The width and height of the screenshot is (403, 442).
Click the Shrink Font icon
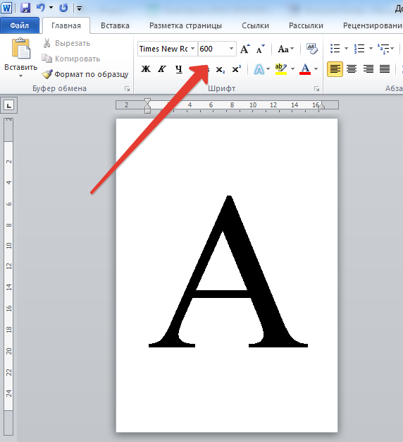point(261,49)
